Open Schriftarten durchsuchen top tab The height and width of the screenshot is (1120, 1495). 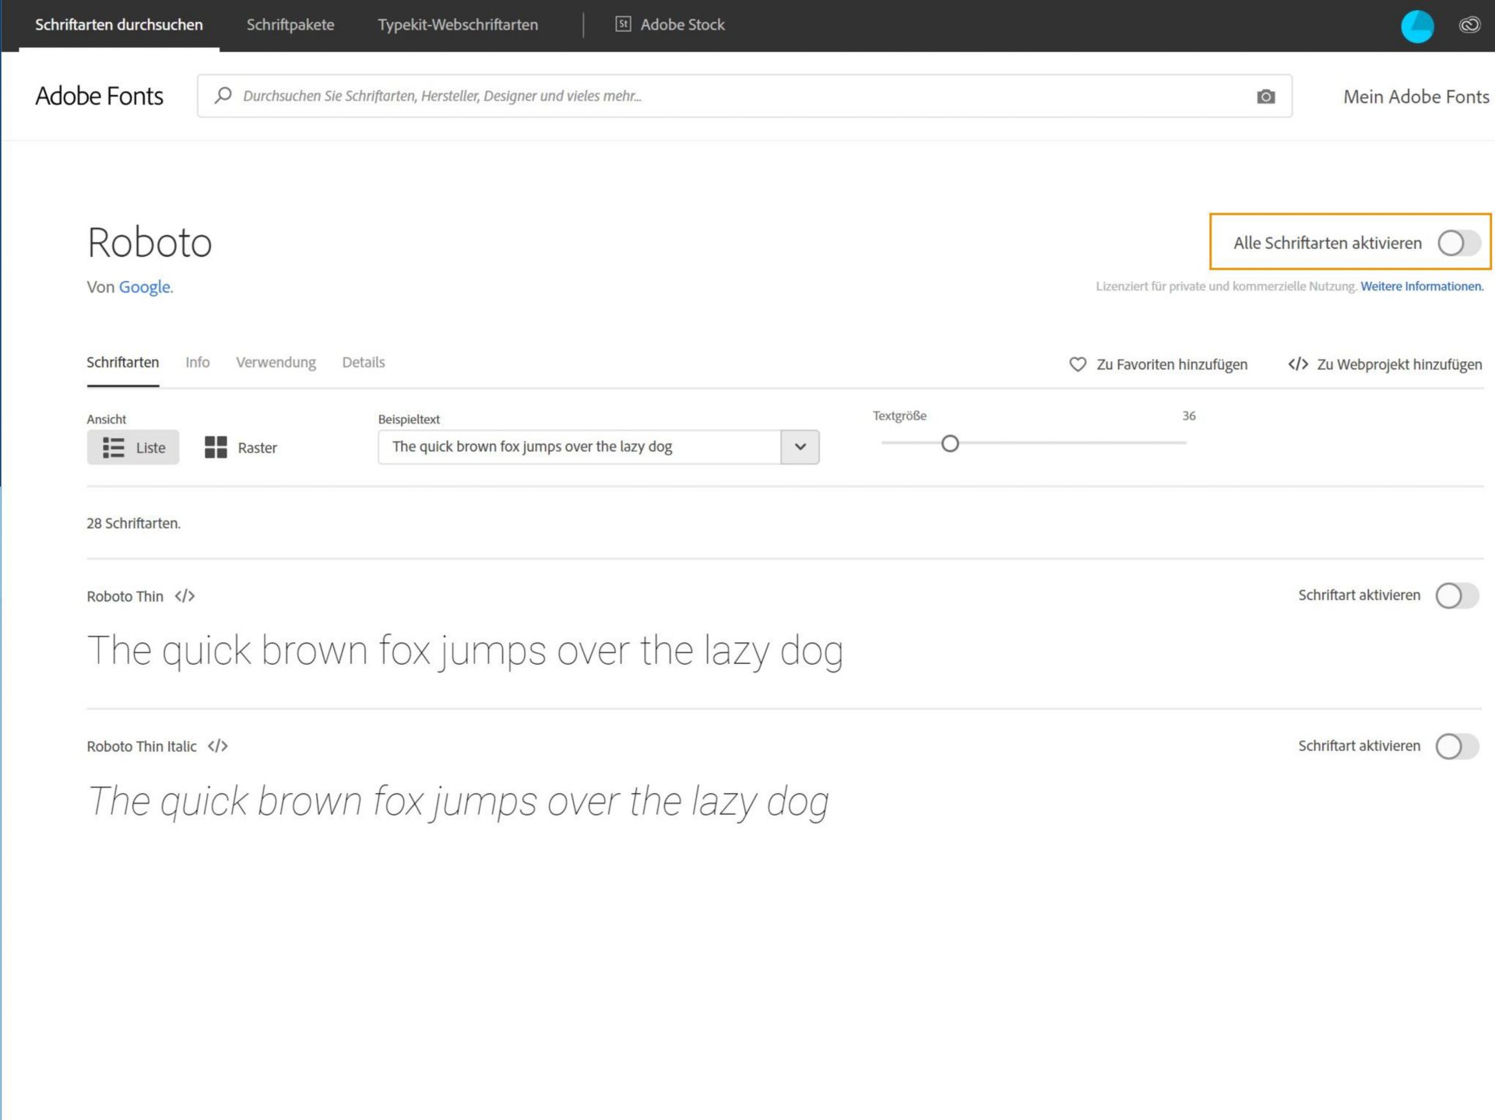[119, 25]
